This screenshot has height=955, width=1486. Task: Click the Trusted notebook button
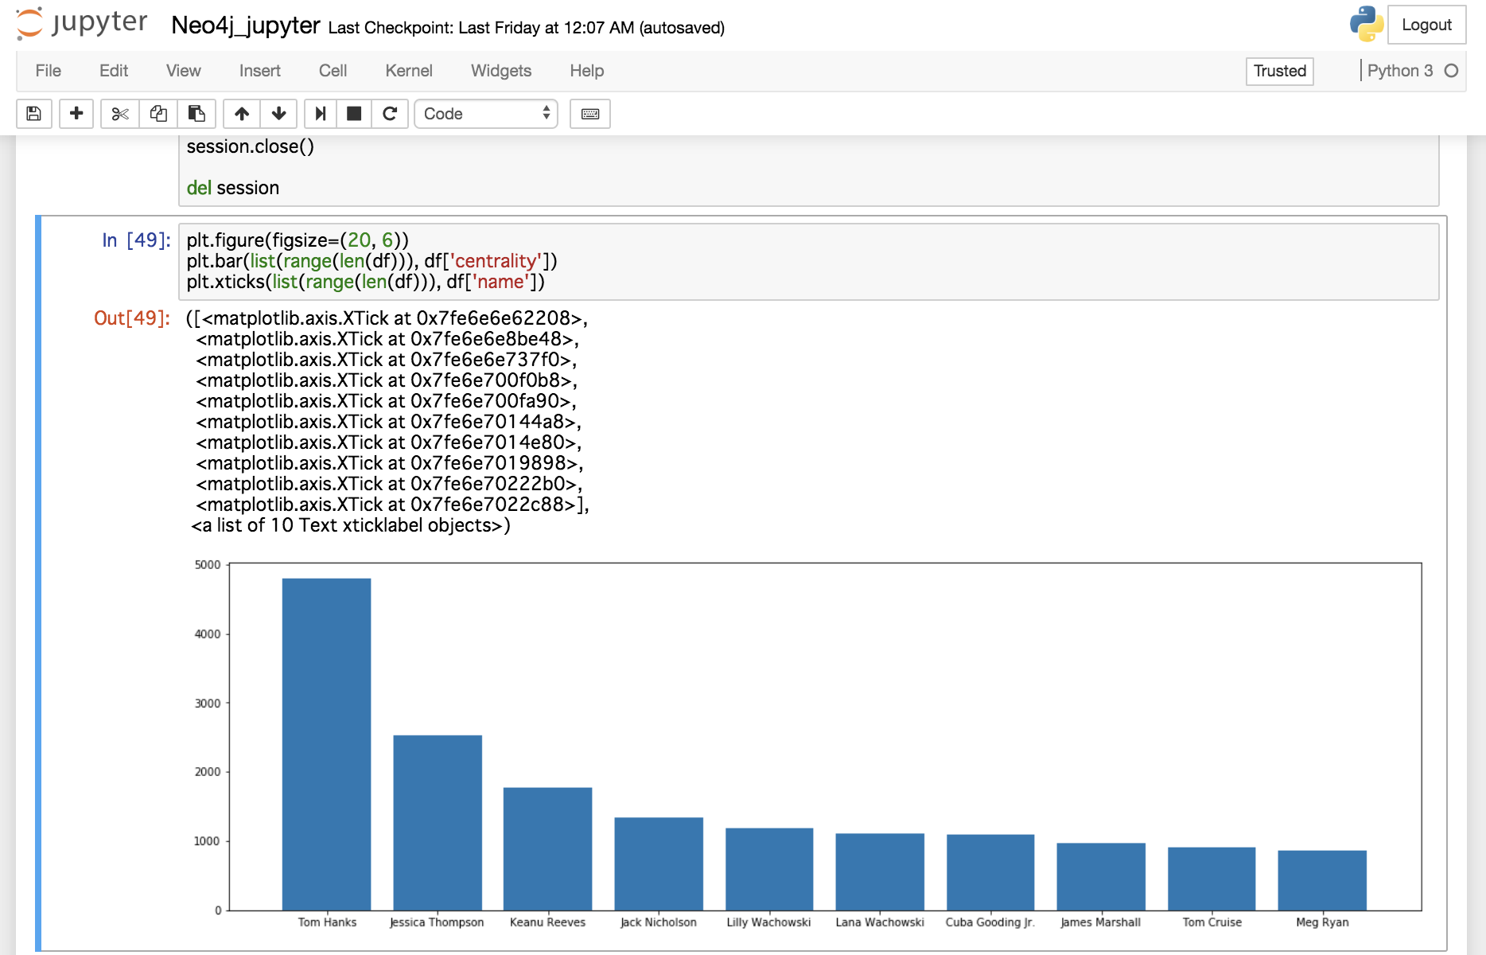(x=1279, y=71)
